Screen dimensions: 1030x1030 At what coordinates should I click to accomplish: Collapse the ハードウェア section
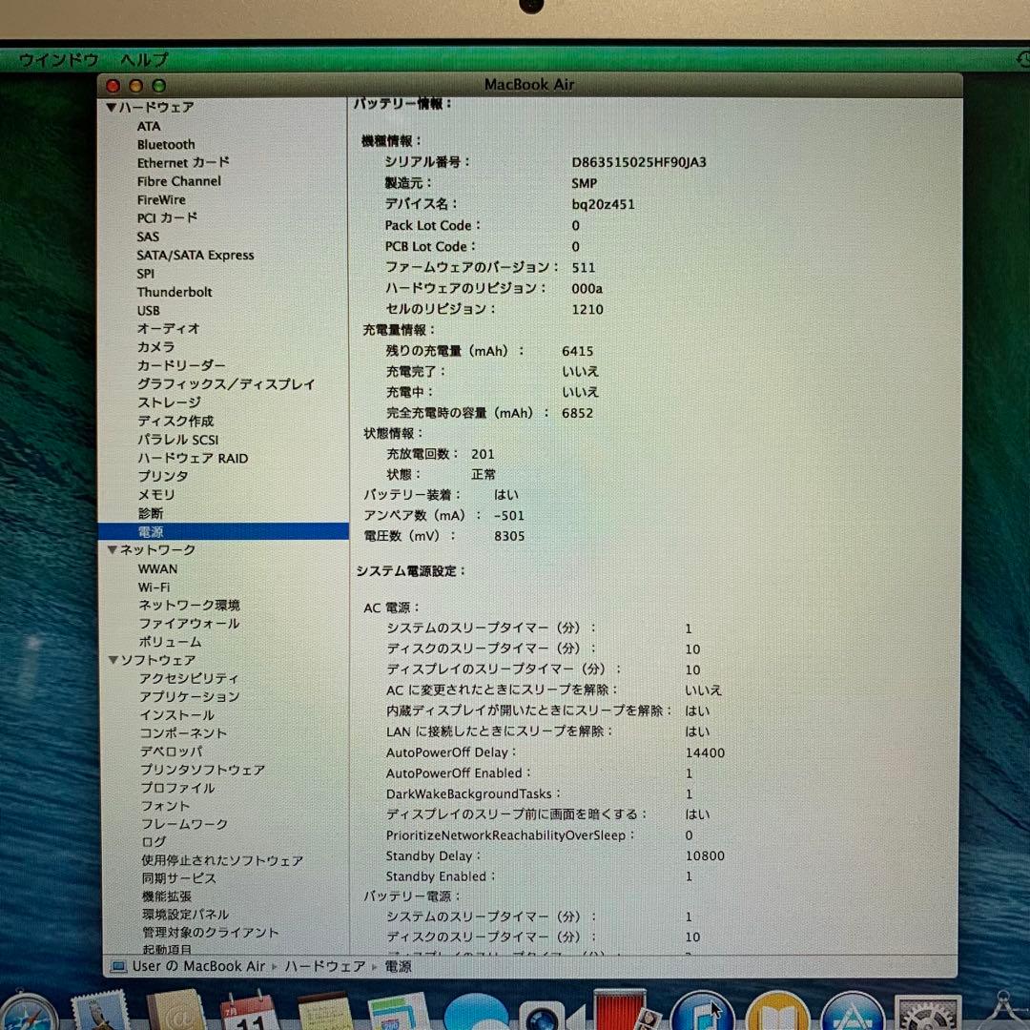[112, 107]
